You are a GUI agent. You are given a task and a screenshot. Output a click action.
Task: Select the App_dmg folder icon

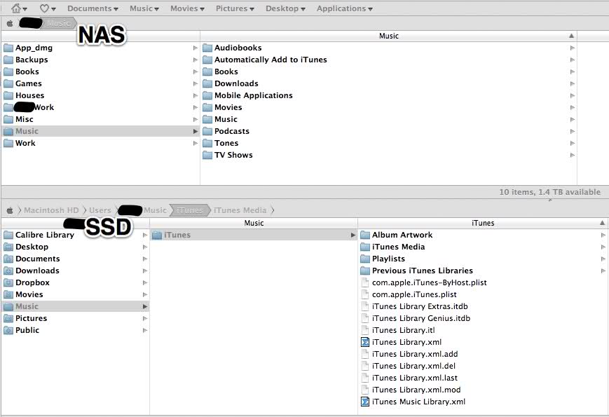click(x=8, y=48)
